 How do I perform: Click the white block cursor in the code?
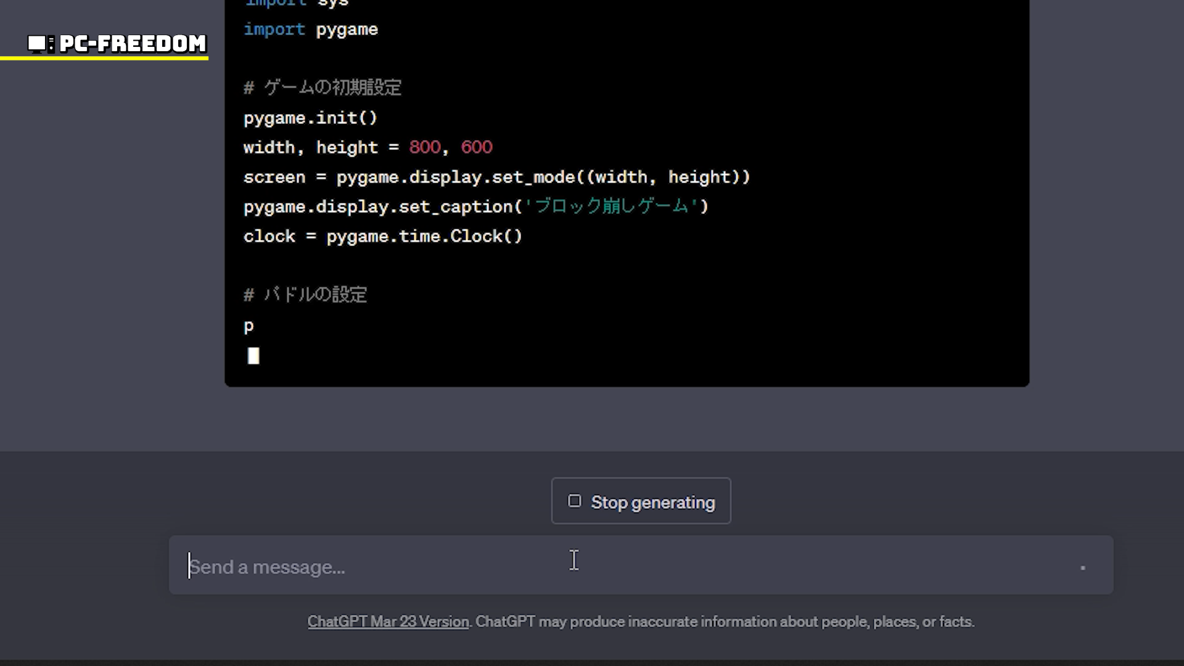pos(253,356)
